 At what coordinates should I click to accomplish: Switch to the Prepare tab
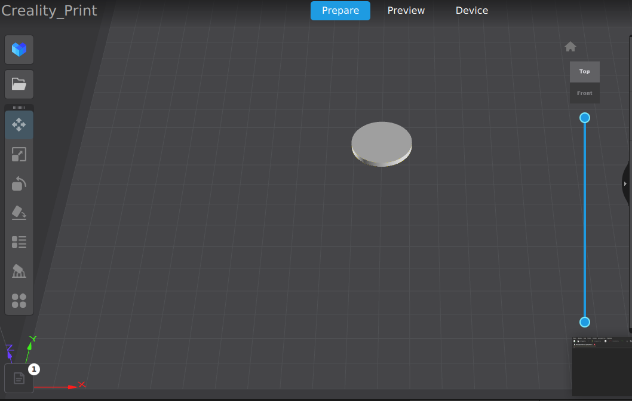coord(340,11)
